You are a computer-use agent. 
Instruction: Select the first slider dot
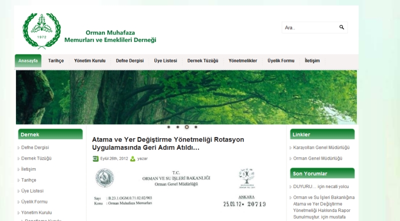point(168,127)
